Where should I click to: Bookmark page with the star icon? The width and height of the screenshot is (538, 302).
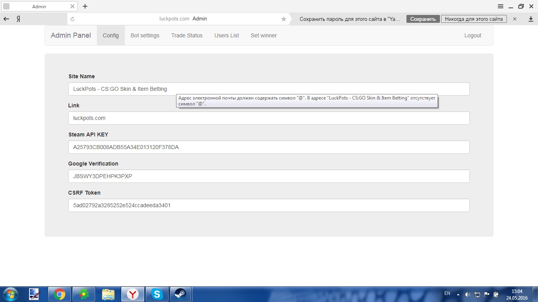[284, 19]
